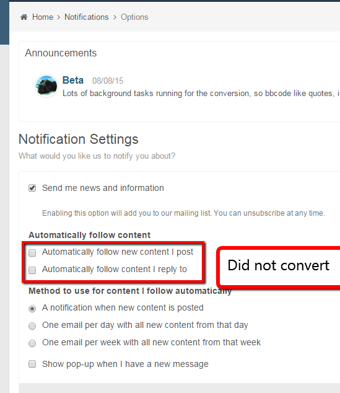Uncheck Send me news and information

click(x=32, y=188)
